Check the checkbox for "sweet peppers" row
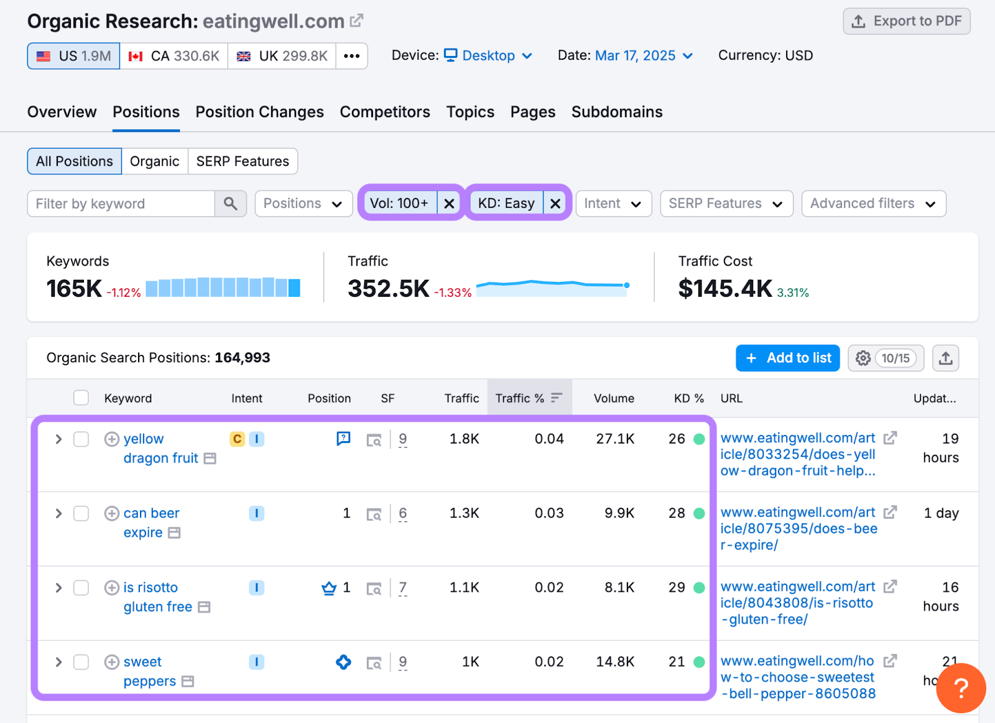This screenshot has height=723, width=995. click(81, 662)
